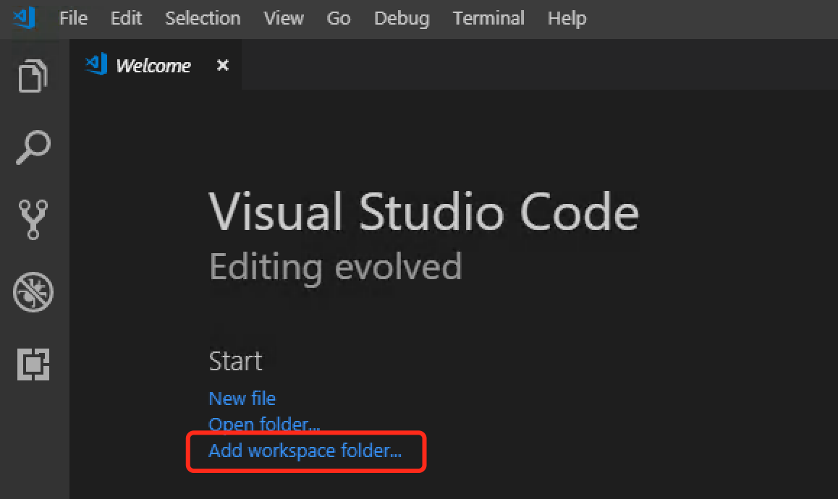Open the Source Control view
838x499 pixels.
coord(33,220)
